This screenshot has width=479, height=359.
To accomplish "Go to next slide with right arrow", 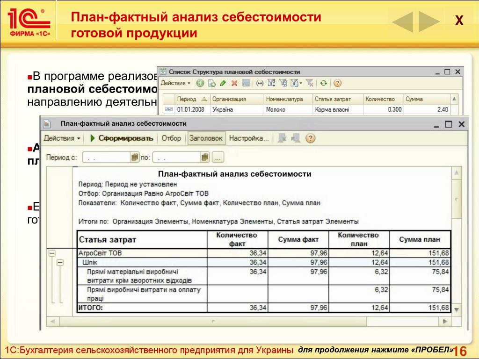I will pyautogui.click(x=429, y=22).
